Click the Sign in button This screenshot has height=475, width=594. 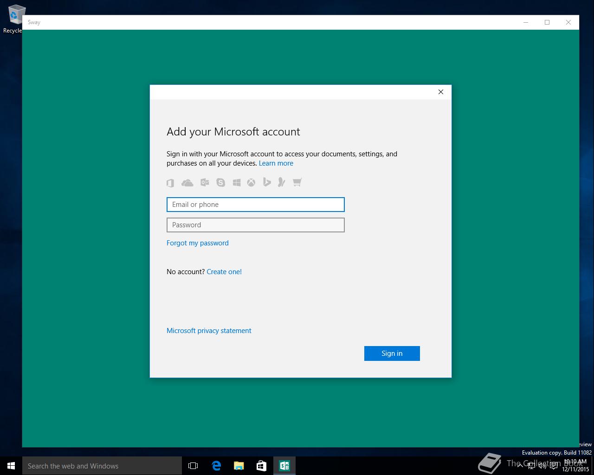tap(392, 353)
